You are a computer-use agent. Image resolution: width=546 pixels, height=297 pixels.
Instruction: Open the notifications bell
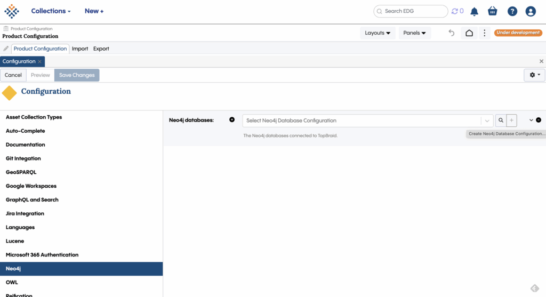tap(474, 12)
